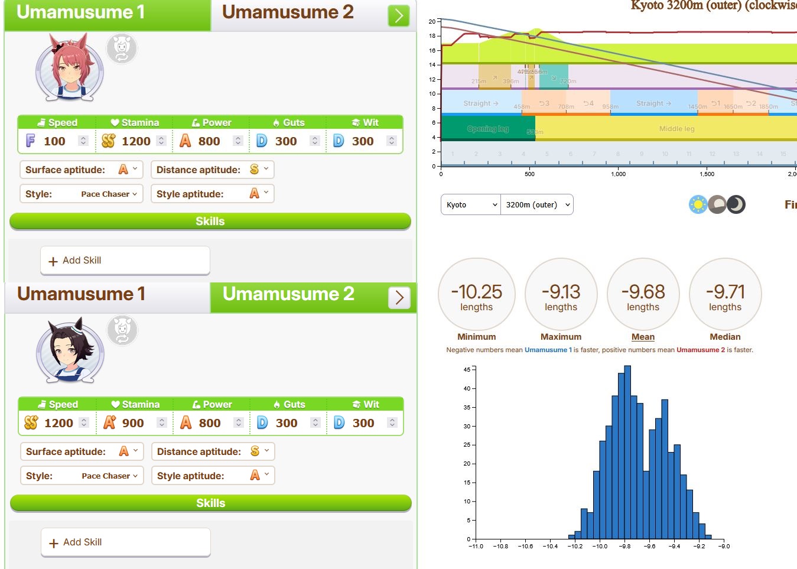Select the -9.71 lengths Median circle
797x569 pixels.
pos(726,294)
